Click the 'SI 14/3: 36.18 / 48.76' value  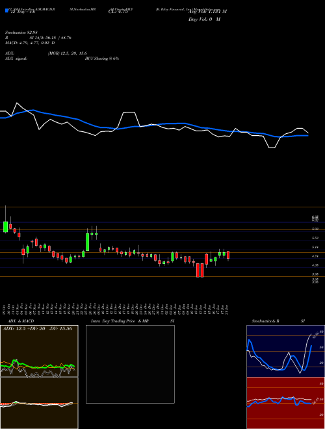[x=51, y=38]
